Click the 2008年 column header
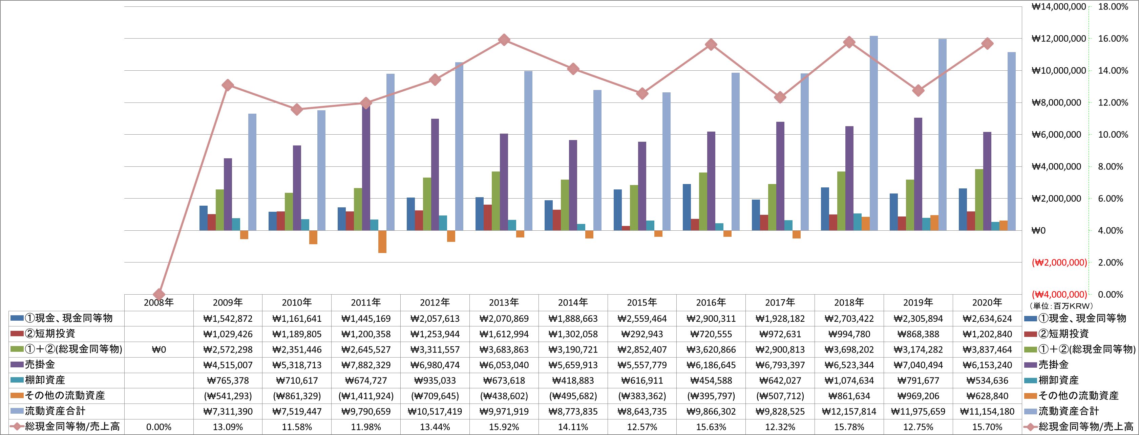Screen dimensions: 1139x435 tap(159, 302)
